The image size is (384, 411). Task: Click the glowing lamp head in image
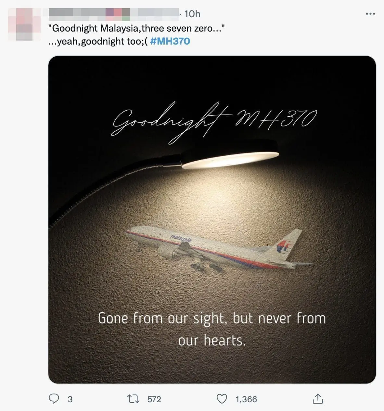click(x=230, y=158)
